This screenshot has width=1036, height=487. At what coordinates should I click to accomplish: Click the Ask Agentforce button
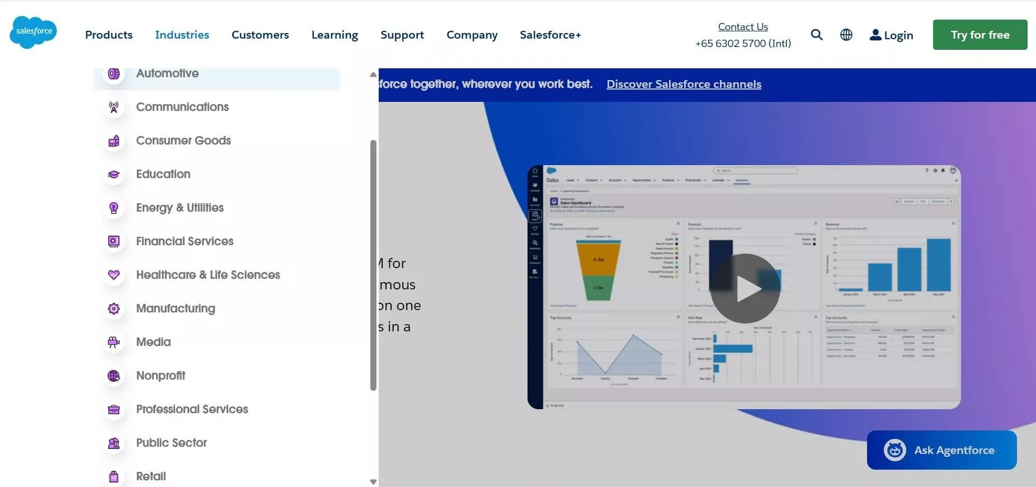click(941, 450)
